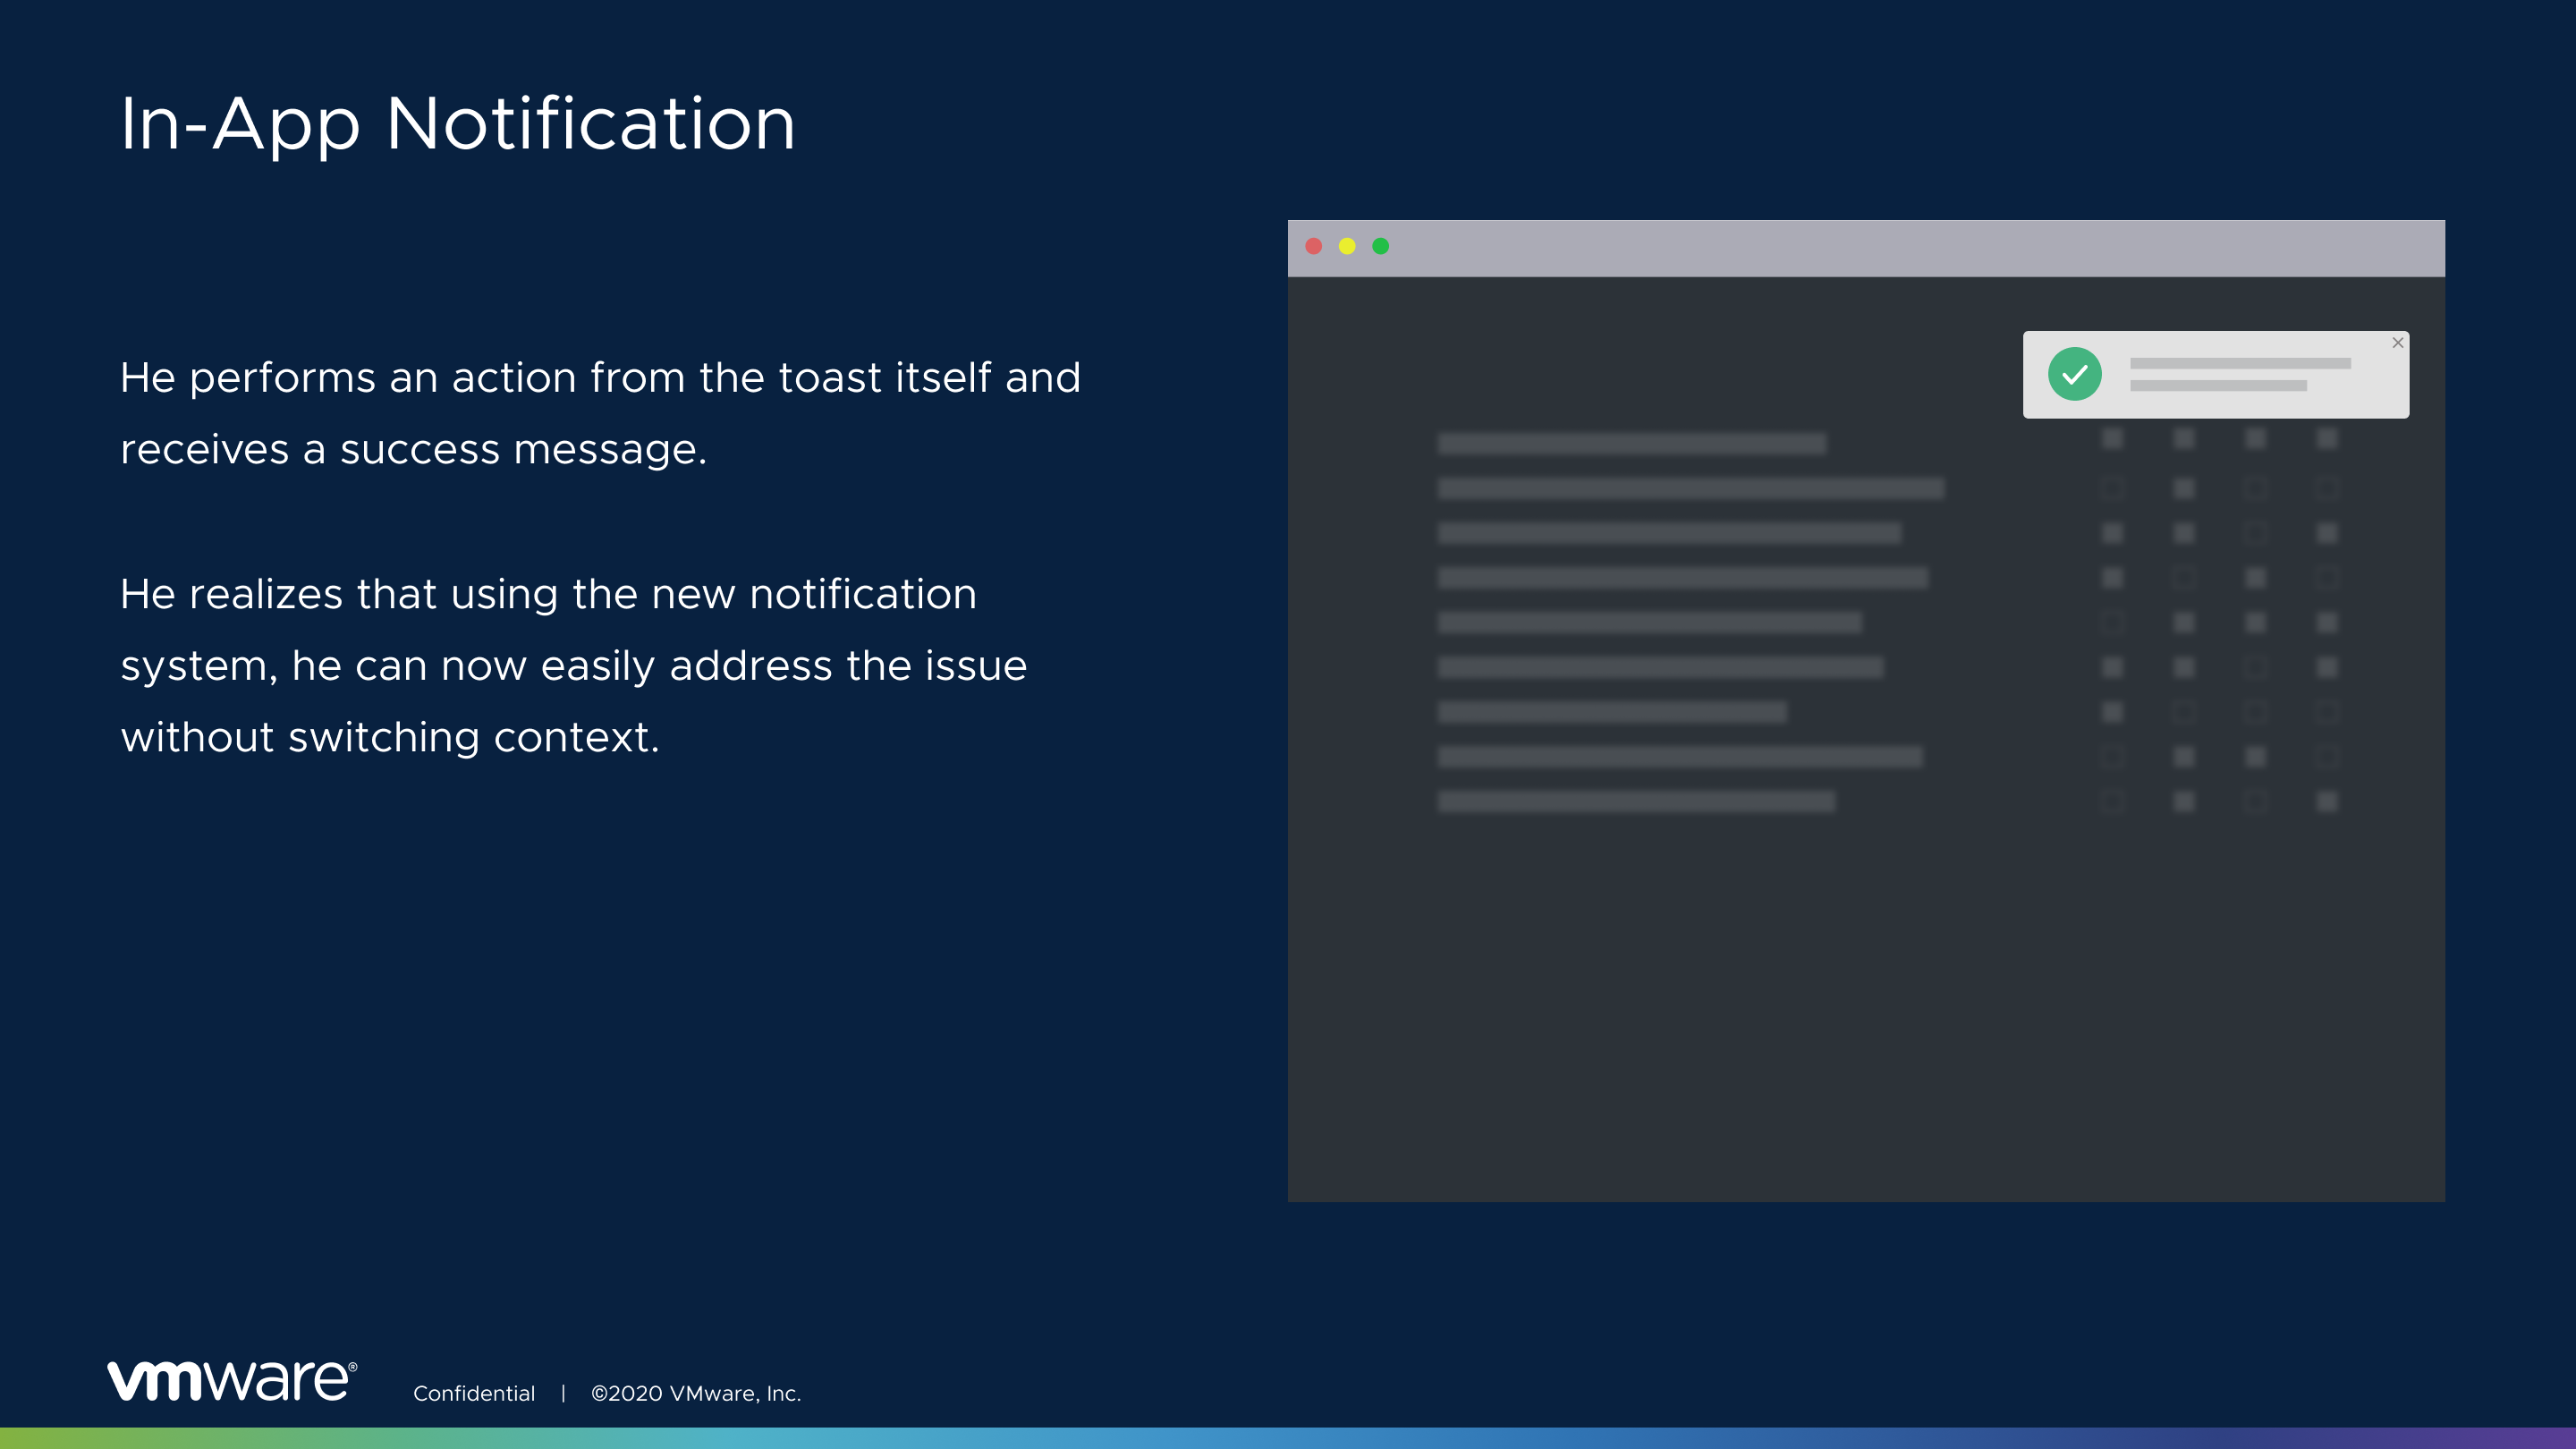
Task: Click the green maximize dot of the mock window
Action: coord(1381,246)
